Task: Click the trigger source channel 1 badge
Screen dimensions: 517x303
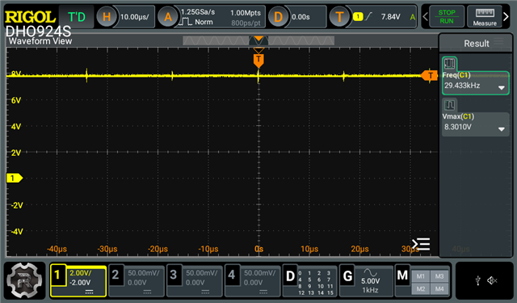Action: pyautogui.click(x=358, y=16)
